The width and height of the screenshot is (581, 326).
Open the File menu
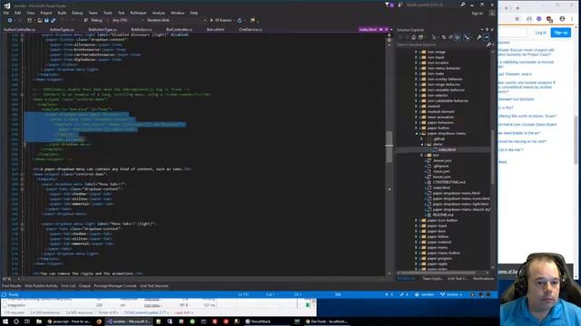6,13
